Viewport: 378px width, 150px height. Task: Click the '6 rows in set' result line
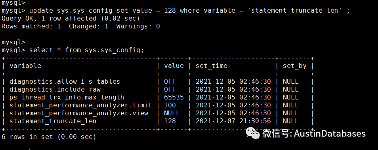point(49,137)
